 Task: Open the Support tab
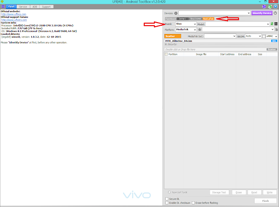coord(46,7)
